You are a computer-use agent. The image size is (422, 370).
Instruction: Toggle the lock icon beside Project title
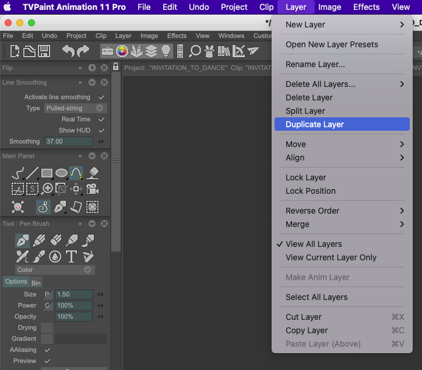[116, 67]
